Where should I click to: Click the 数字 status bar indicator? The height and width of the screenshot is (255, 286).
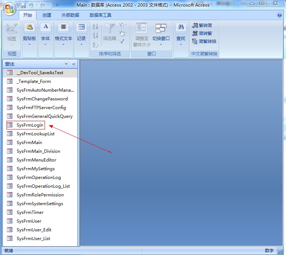(x=269, y=250)
